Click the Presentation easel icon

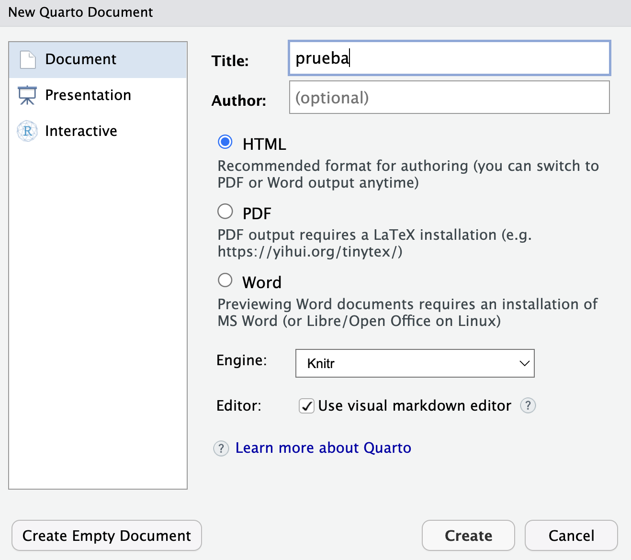click(x=27, y=95)
